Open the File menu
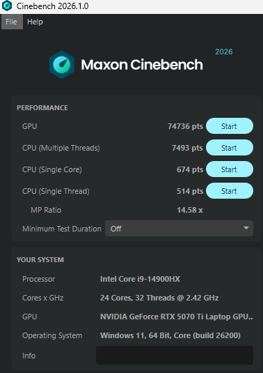The width and height of the screenshot is (263, 373). pos(12,22)
